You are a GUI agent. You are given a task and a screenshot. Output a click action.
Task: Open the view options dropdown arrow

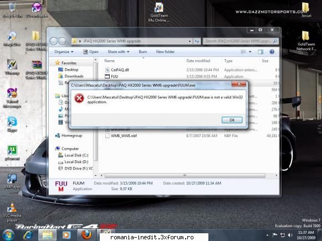[250, 52]
